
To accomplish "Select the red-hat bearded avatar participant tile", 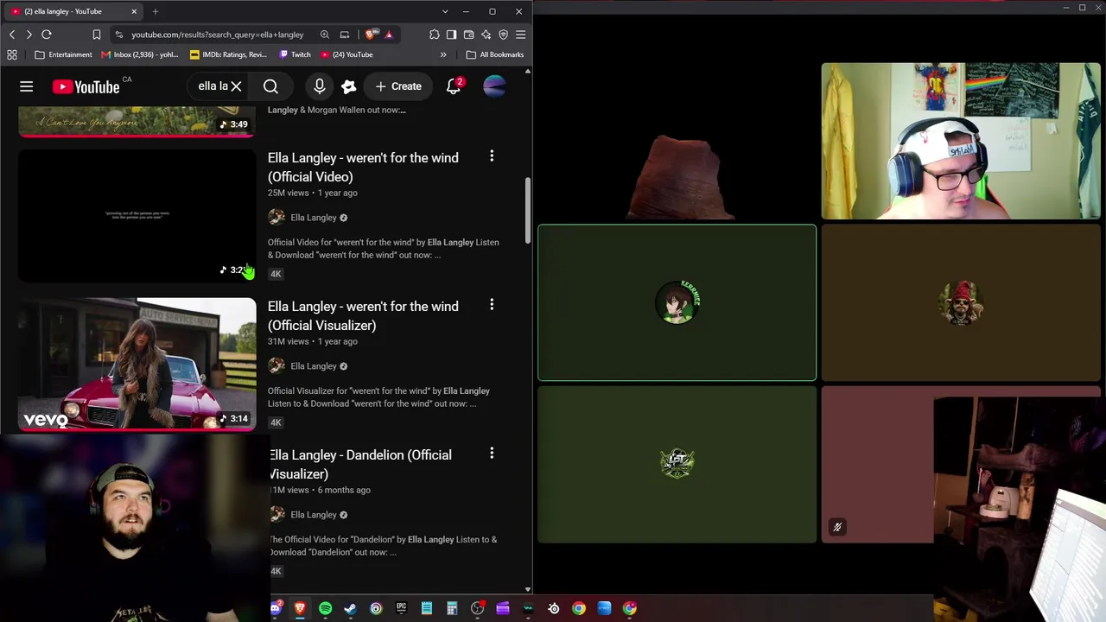I will (961, 302).
